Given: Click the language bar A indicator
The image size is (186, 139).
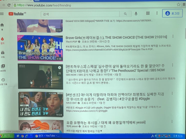Looking at the screenshot, I should tap(152, 136).
